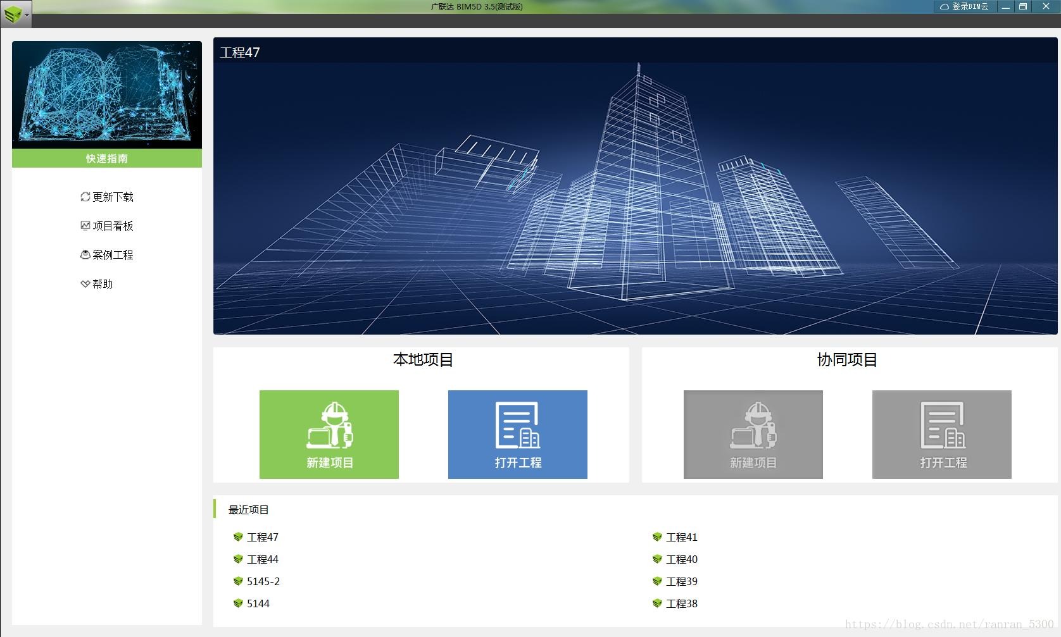Expand the logo dropdown arrow
Viewport: 1061px width, 637px height.
[27, 15]
